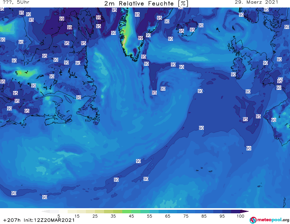290x224 pixels.
Task: Click the legend value '85'
Action: pyautogui.click(x=204, y=216)
